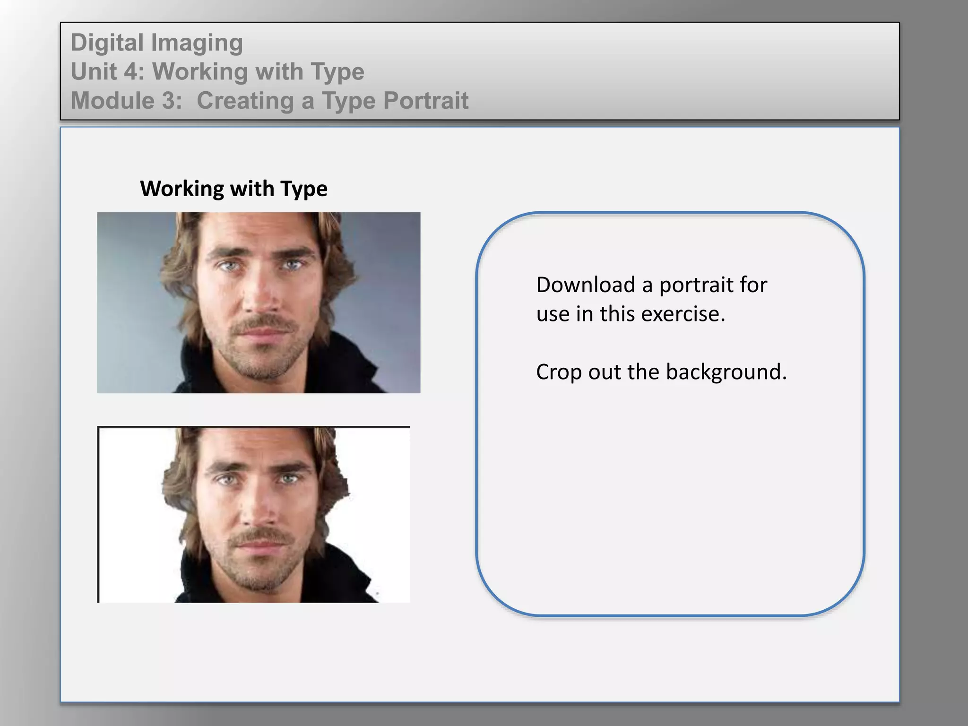This screenshot has width=968, height=726.
Task: Select the portrait with the blue-gray background
Action: point(259,302)
